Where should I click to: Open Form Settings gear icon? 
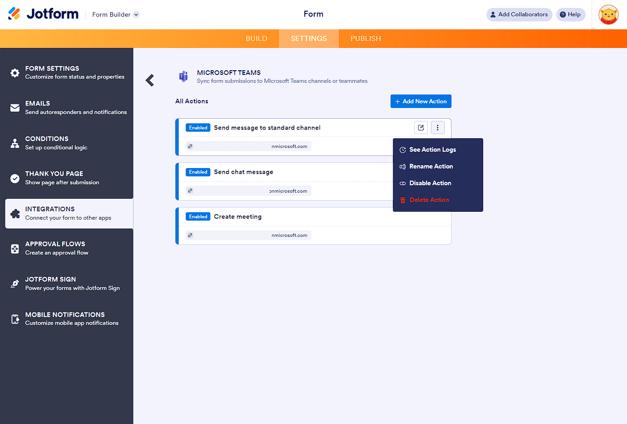[x=15, y=73]
